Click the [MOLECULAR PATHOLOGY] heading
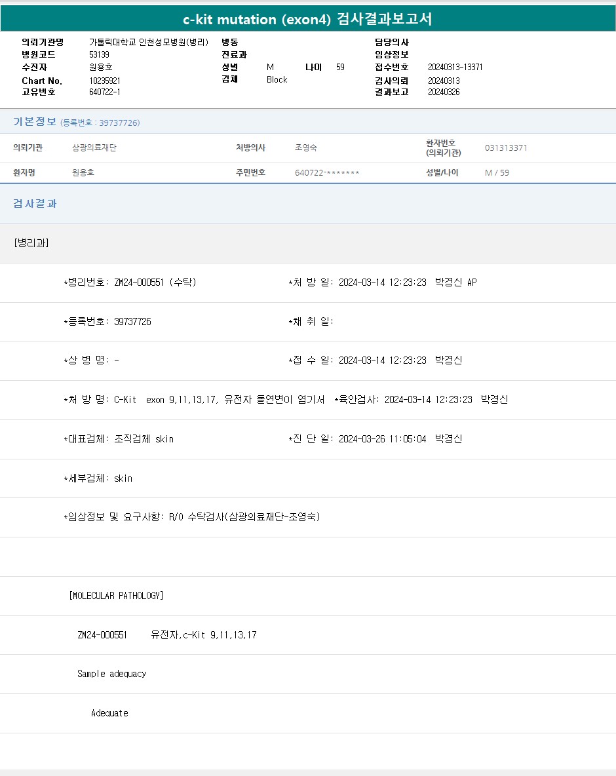The width and height of the screenshot is (616, 776). tap(116, 596)
